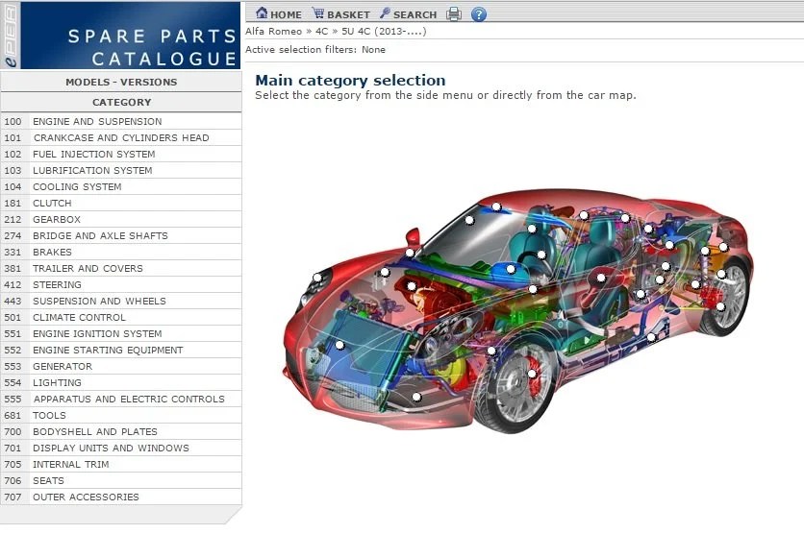
Task: Open 331 BRAKES category
Action: click(x=121, y=253)
